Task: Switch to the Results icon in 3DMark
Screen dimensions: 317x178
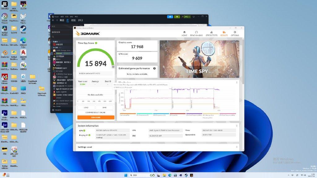Action: (x=224, y=33)
